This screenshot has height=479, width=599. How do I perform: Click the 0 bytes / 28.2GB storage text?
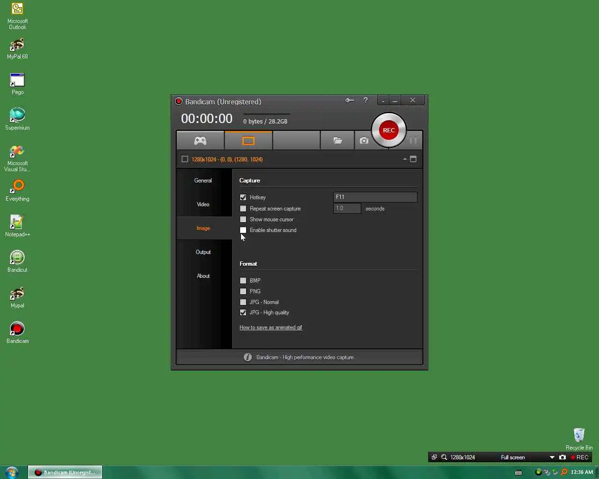coord(265,121)
